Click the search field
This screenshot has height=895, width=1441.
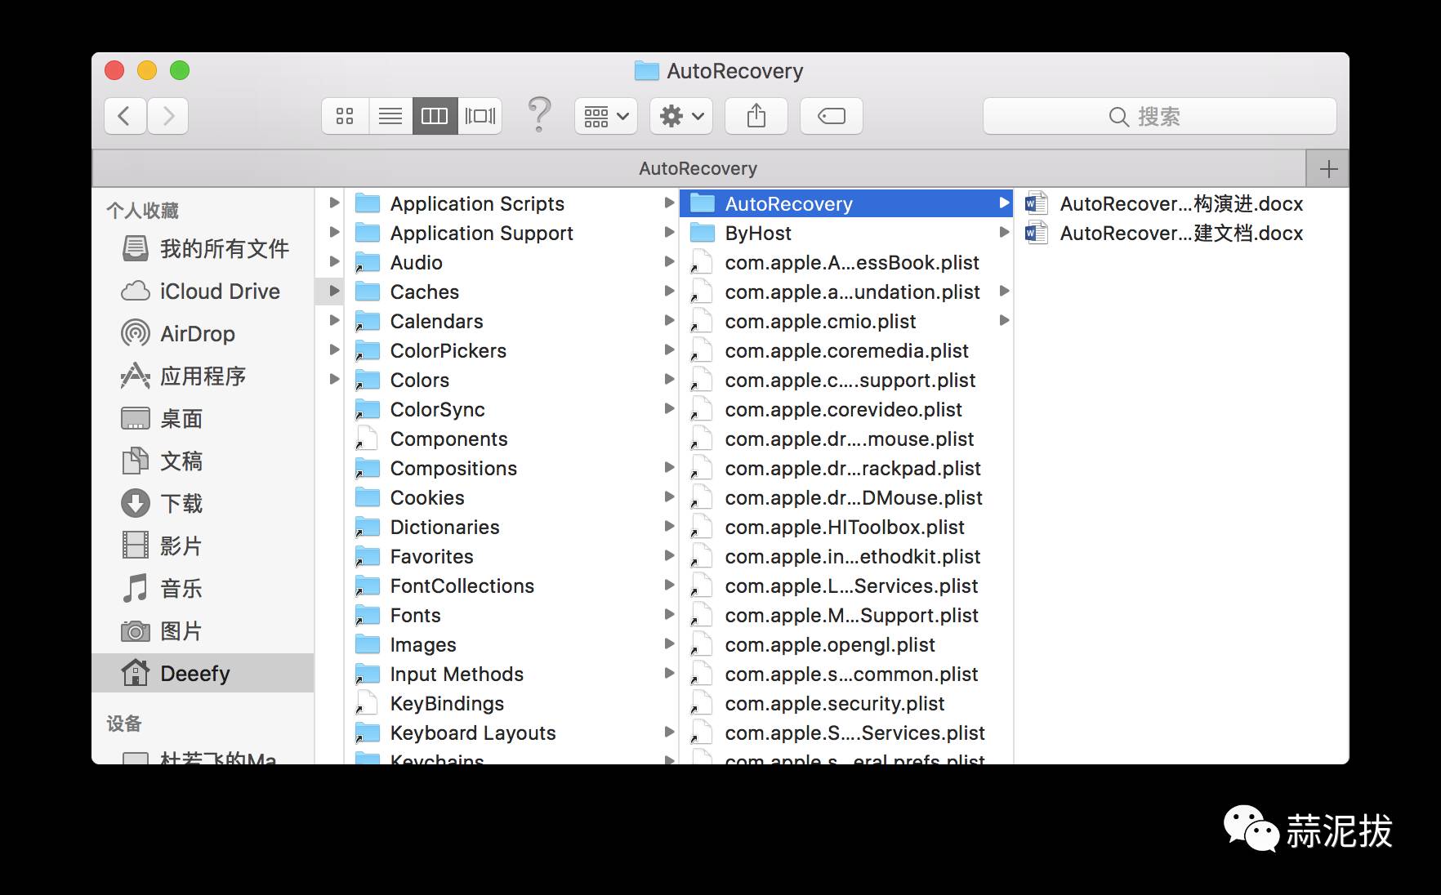[x=1159, y=116]
